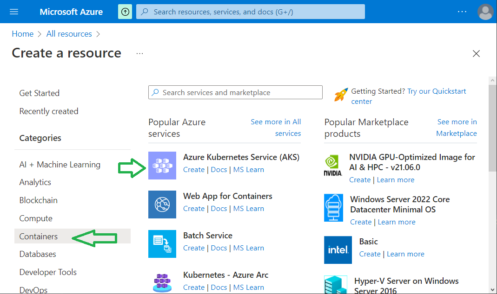Open Docs for Web App for Containers
The width and height of the screenshot is (497, 294).
click(219, 209)
